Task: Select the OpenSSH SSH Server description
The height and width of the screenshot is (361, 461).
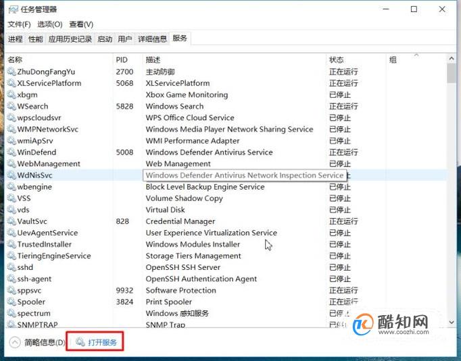Action: pos(183,267)
